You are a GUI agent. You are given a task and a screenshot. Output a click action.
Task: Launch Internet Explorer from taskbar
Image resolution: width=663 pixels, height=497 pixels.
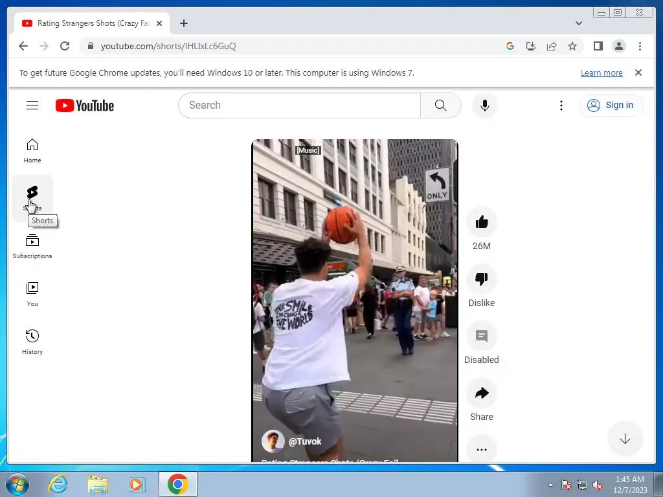click(58, 484)
